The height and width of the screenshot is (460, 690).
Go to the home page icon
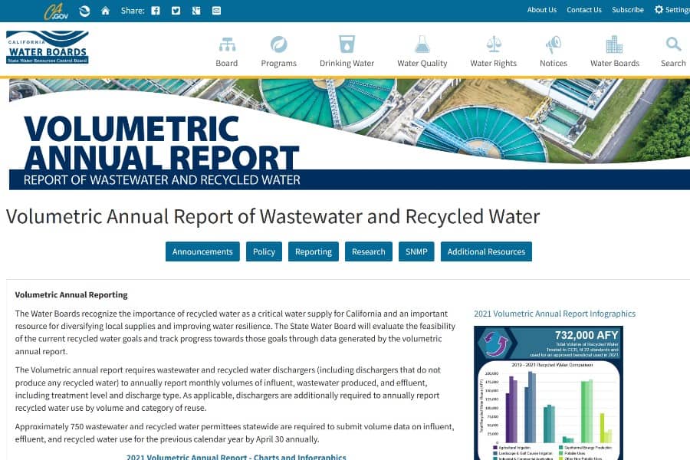tap(105, 11)
